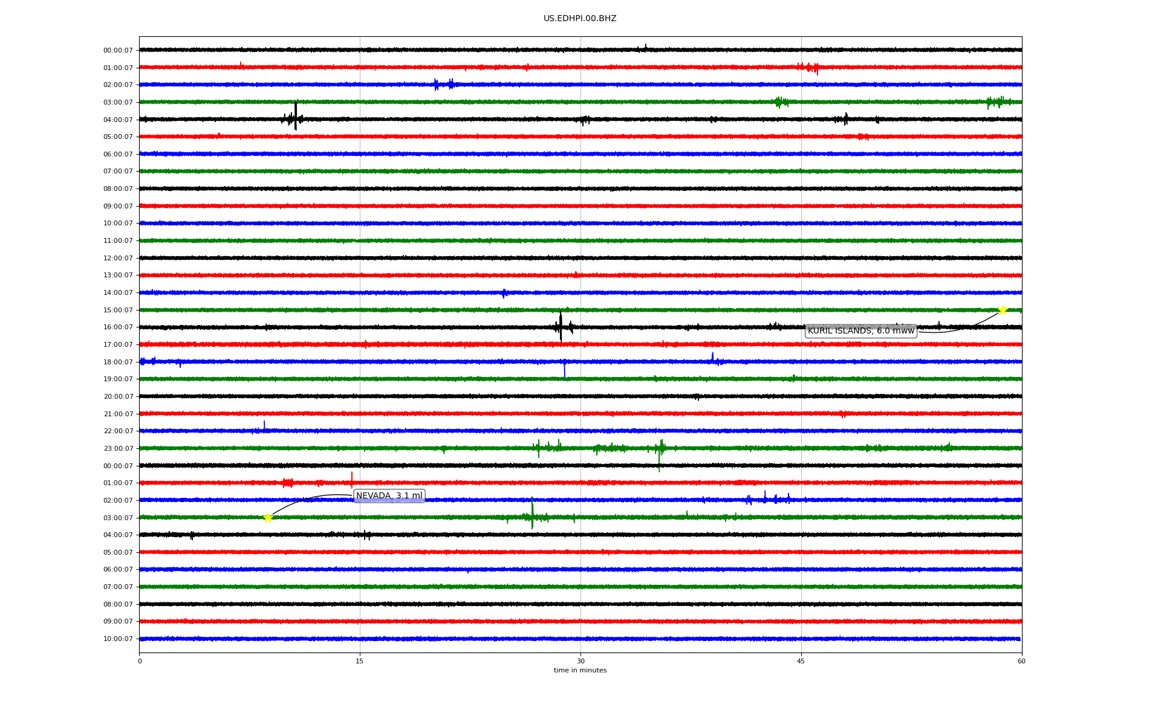The image size is (1161, 725).
Task: Click the yellow star for Nevada event
Action: pyautogui.click(x=268, y=518)
